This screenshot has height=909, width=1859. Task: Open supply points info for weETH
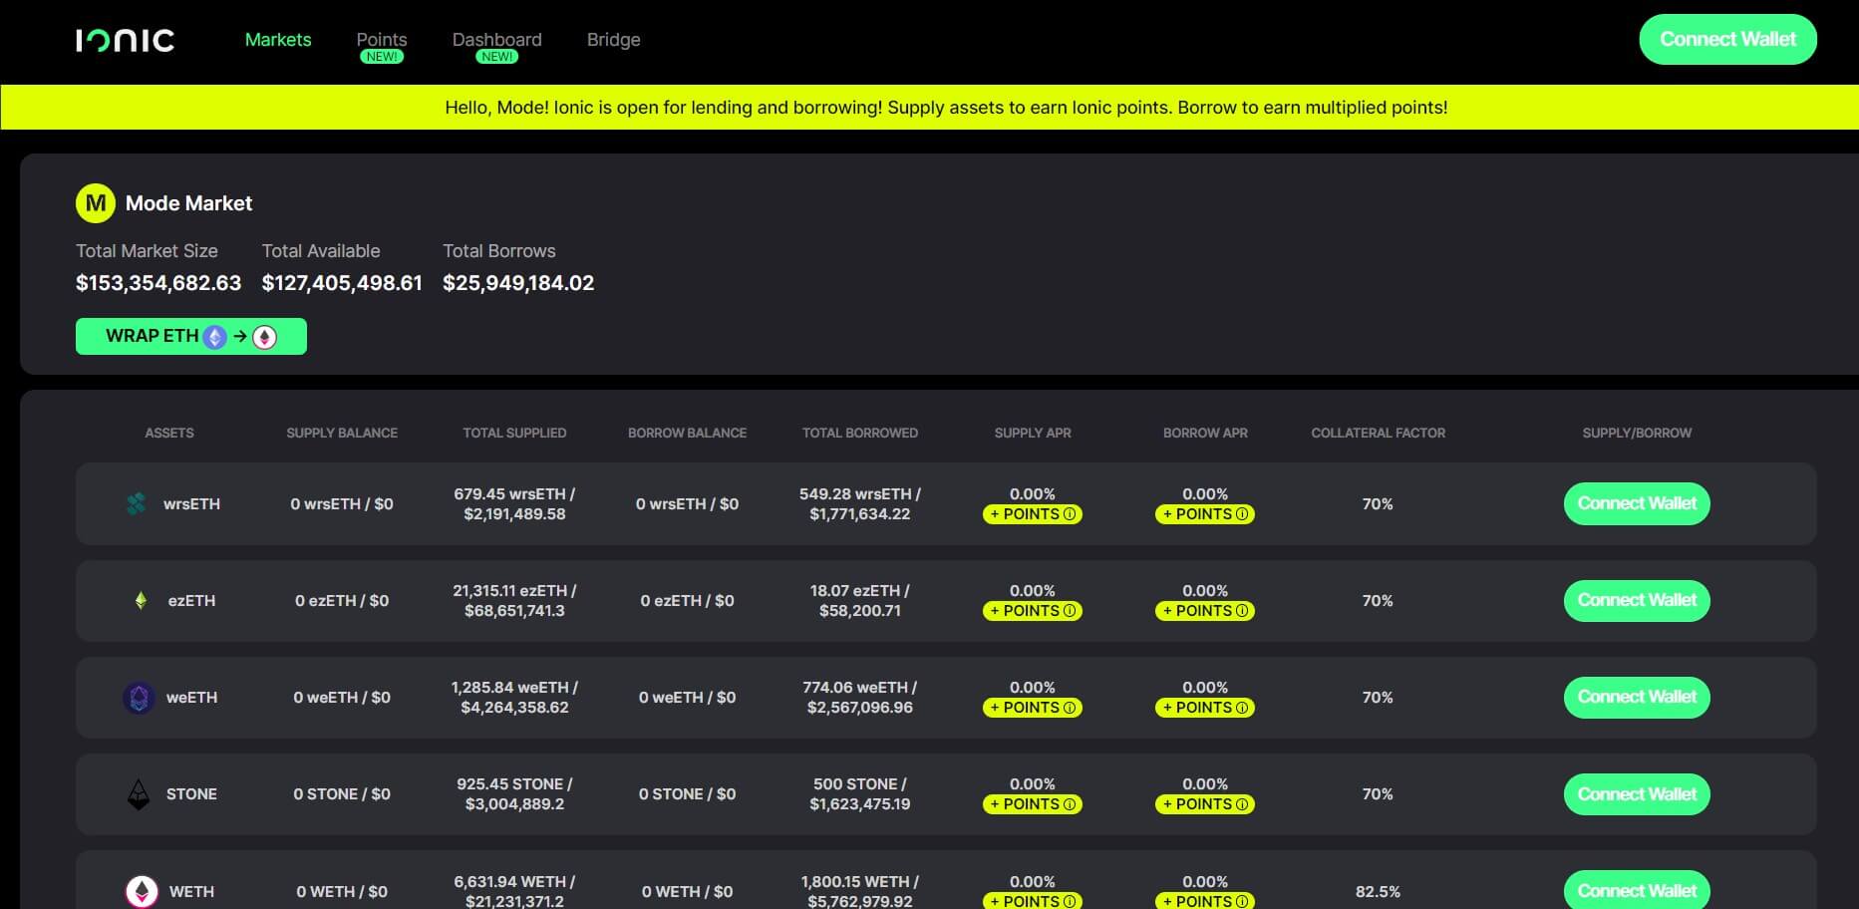[x=1070, y=708]
